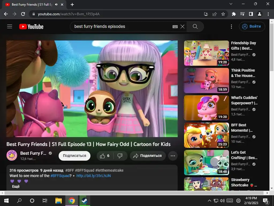This screenshot has height=206, width=274.
Task: Open more actions ellipsis under video
Action: [173, 156]
